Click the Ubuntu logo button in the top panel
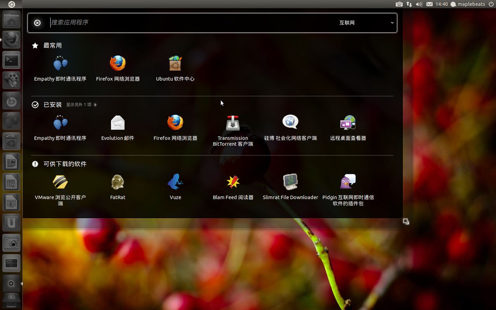The height and width of the screenshot is (310, 496). 11,4
